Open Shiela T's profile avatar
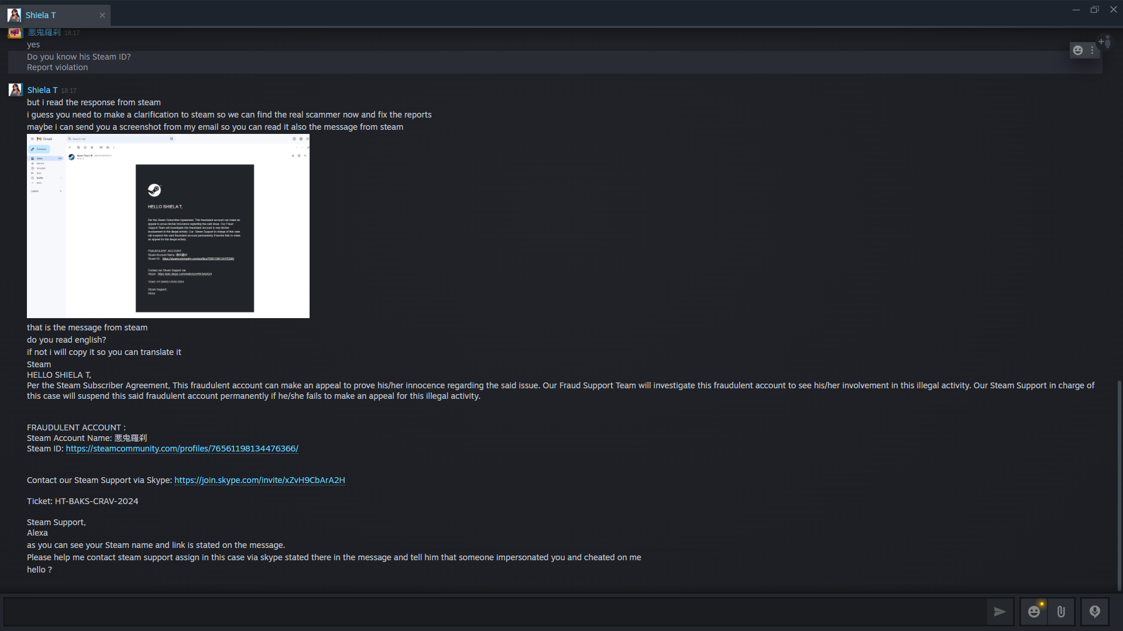The height and width of the screenshot is (631, 1123). click(x=15, y=89)
